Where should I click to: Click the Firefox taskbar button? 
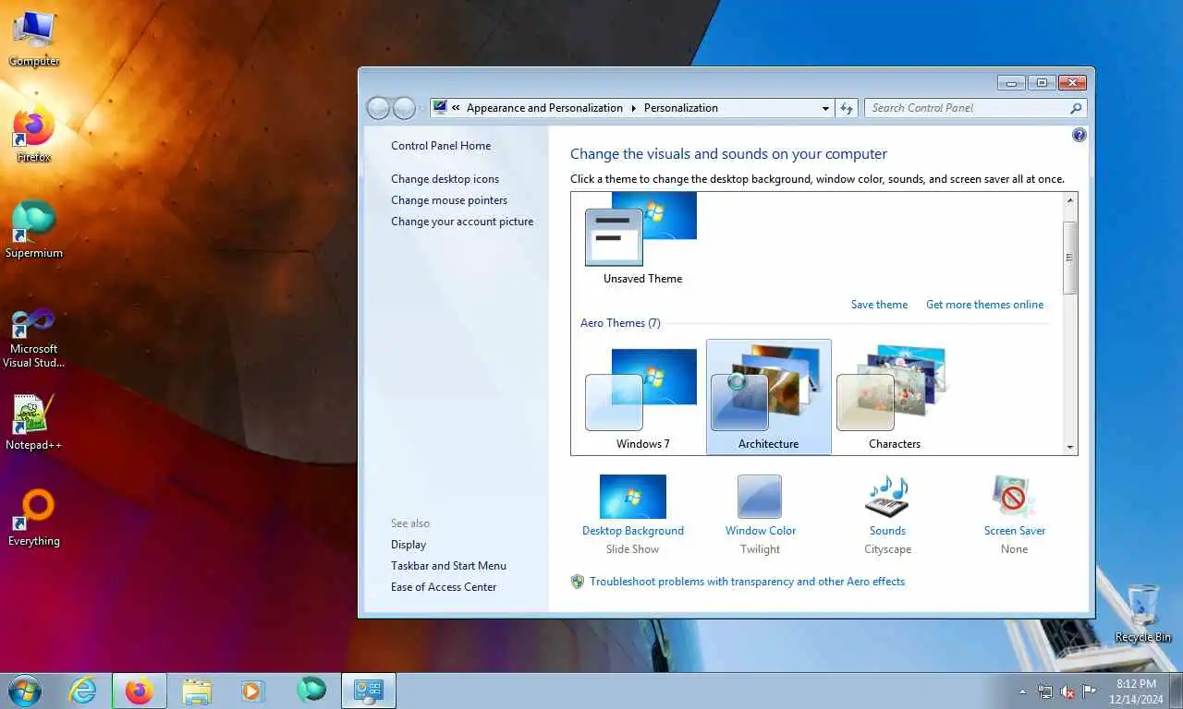pyautogui.click(x=140, y=691)
